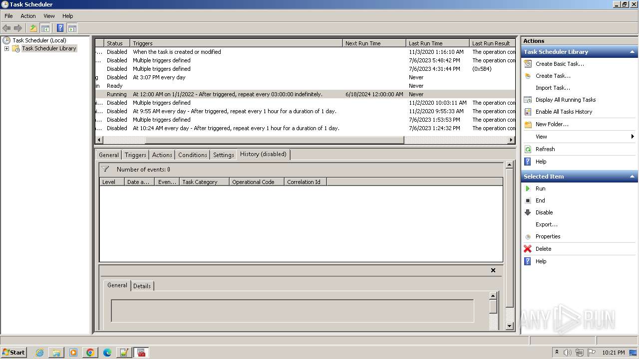Click Import Task… action link
Image resolution: width=639 pixels, height=359 pixels.
click(553, 88)
